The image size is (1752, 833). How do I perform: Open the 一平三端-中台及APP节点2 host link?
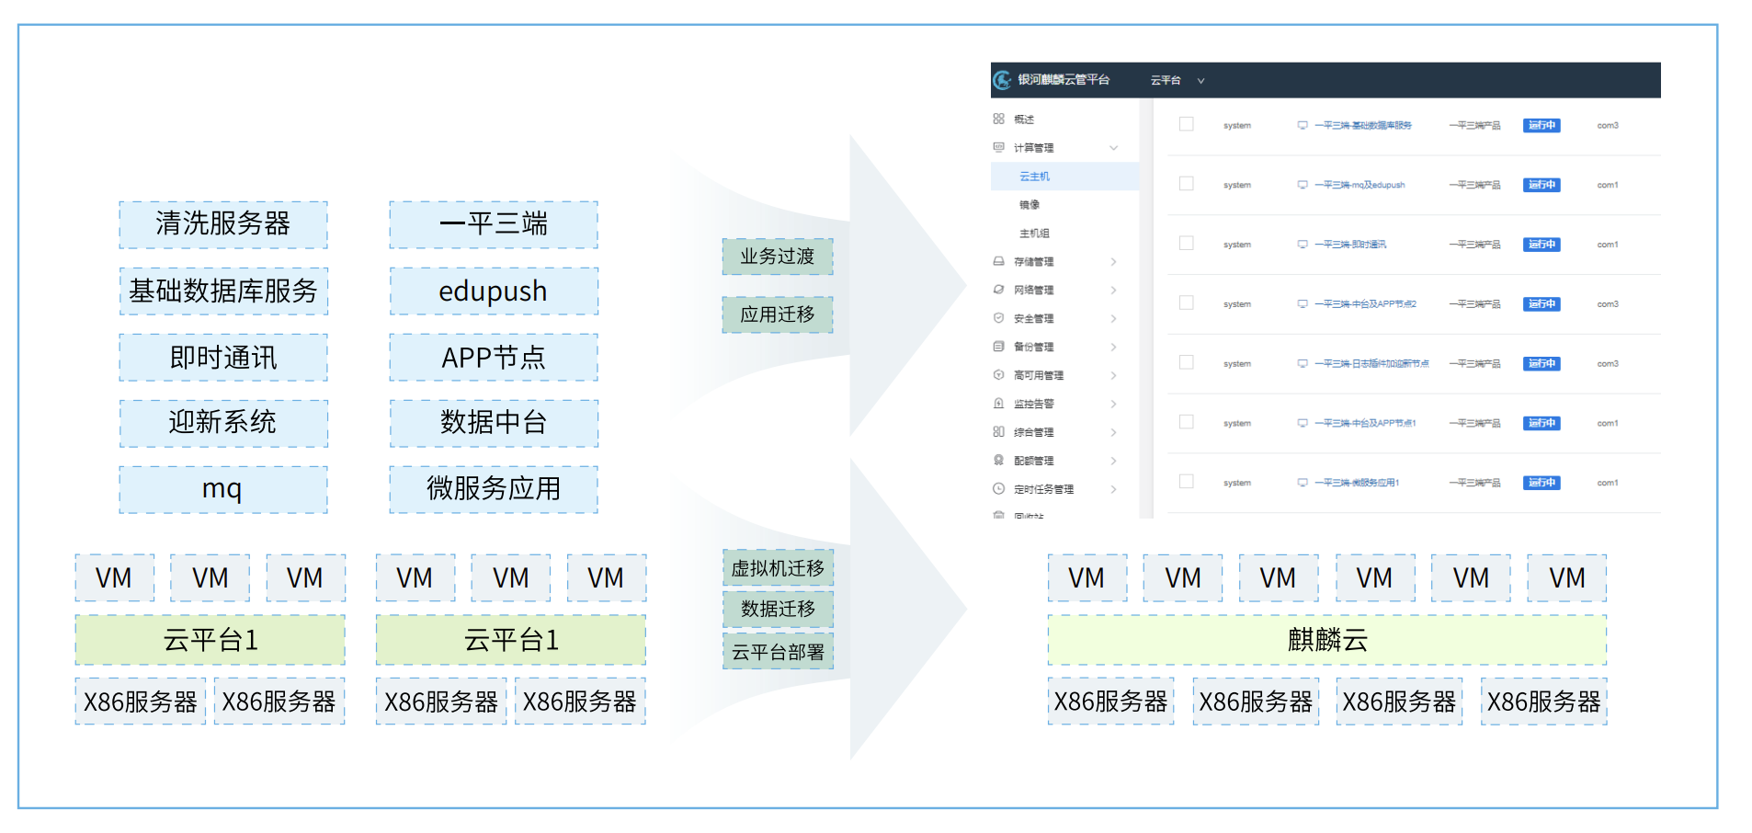point(1366,304)
